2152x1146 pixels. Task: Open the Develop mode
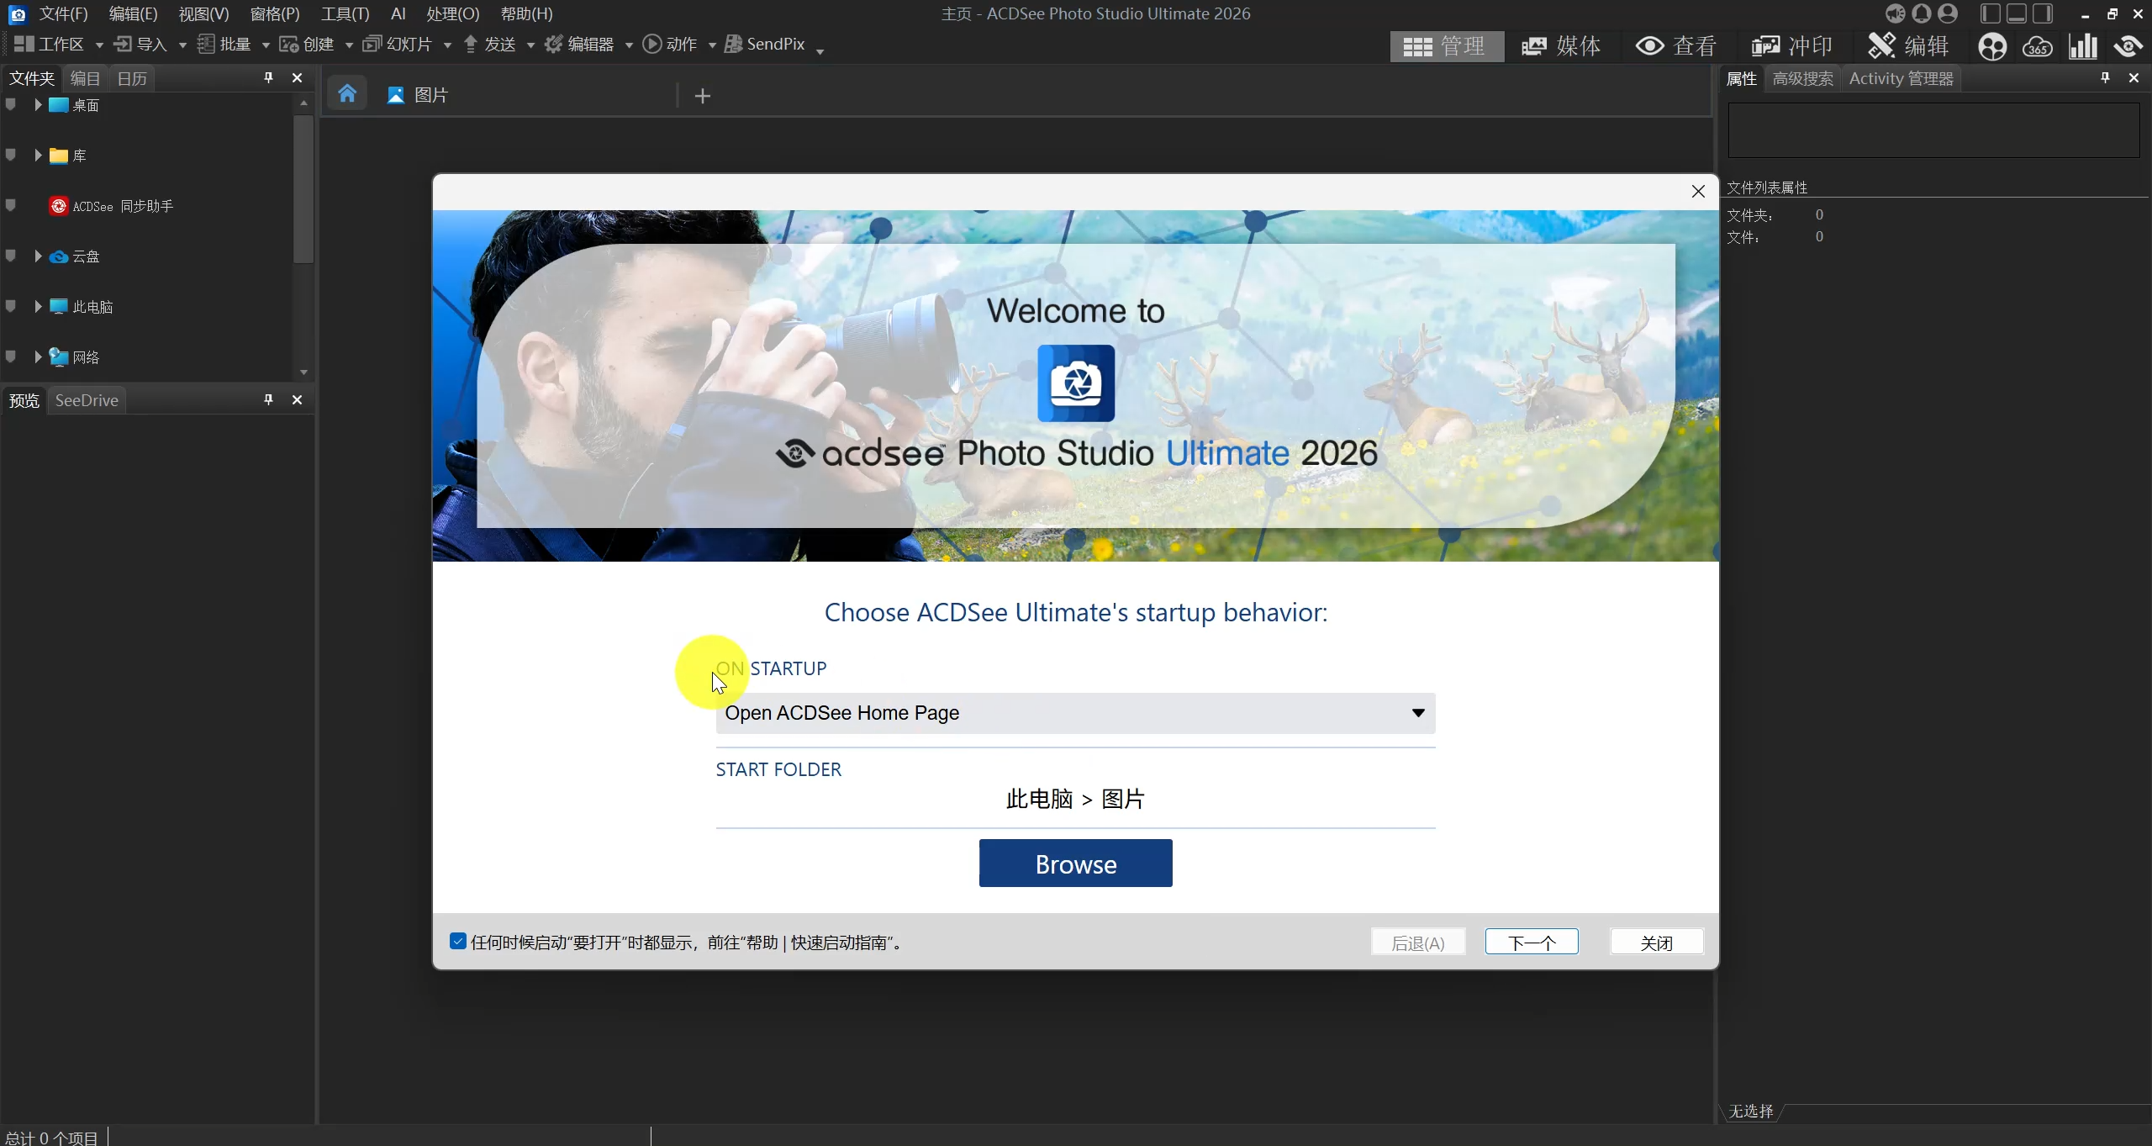click(1791, 46)
